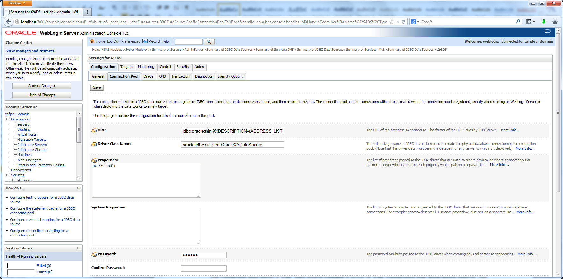Viewport: 563px width, 279px height.
Task: Click into the URL input field
Action: click(x=232, y=131)
